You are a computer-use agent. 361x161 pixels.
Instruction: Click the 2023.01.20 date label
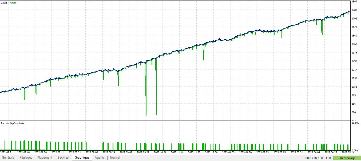point(245,153)
